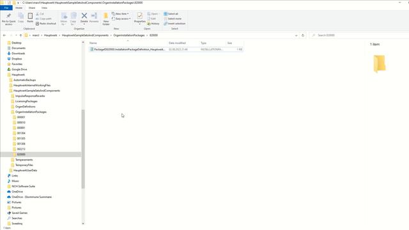Open History in the ribbon
Viewport: 409px width, 230px height.
coord(153,24)
